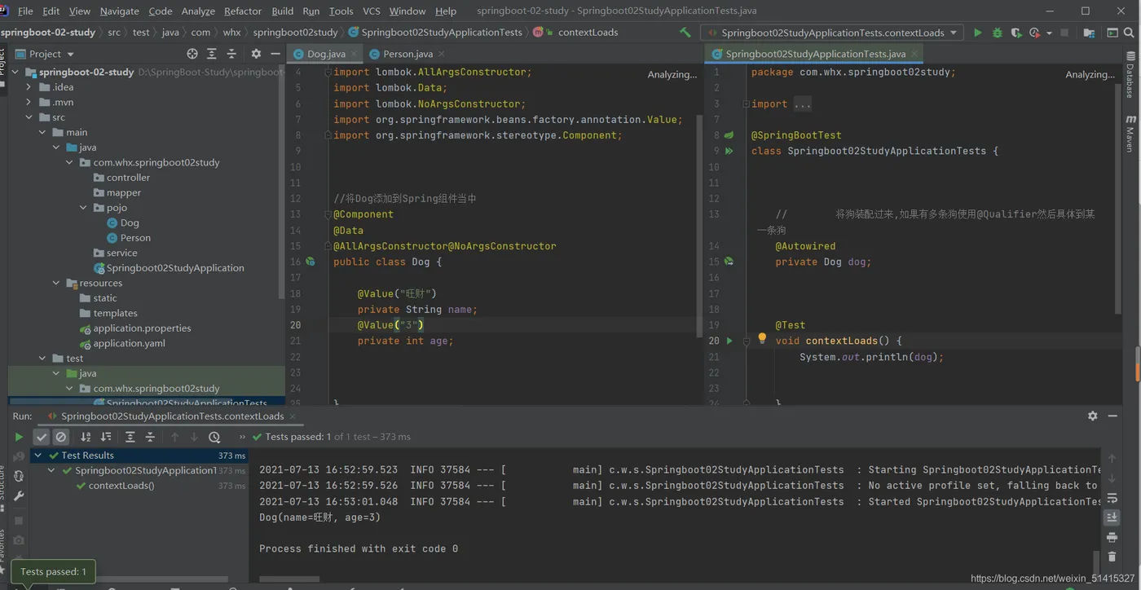Hide the Project panel with the minus icon

(x=275, y=54)
